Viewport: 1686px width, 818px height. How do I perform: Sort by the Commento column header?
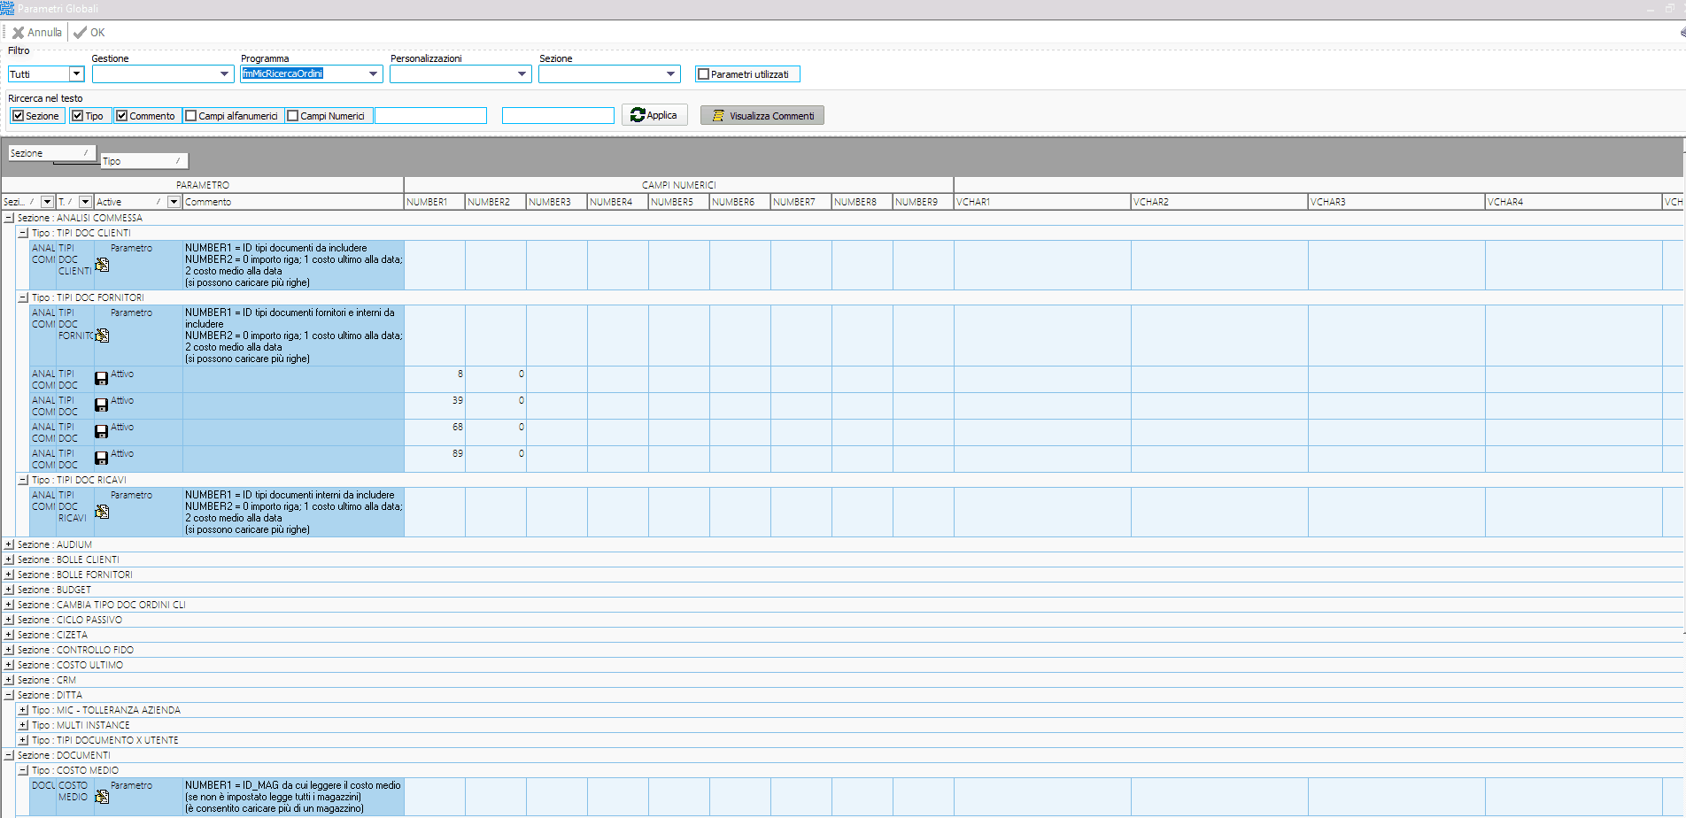pyautogui.click(x=293, y=202)
